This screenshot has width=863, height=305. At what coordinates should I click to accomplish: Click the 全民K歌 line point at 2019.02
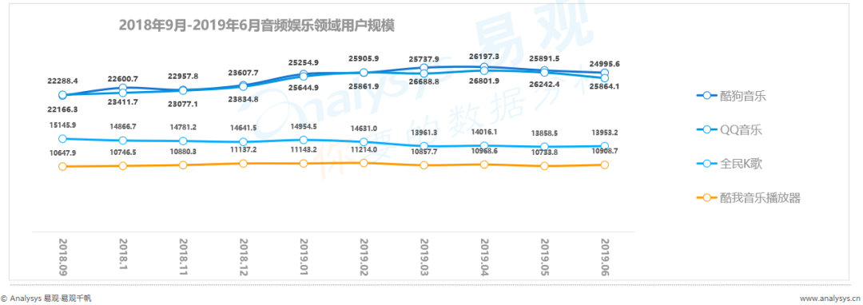[364, 142]
